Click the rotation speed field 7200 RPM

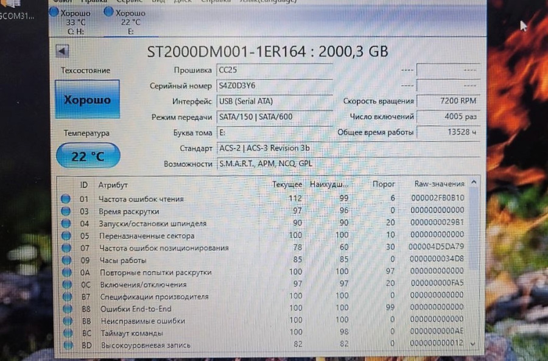pos(448,101)
